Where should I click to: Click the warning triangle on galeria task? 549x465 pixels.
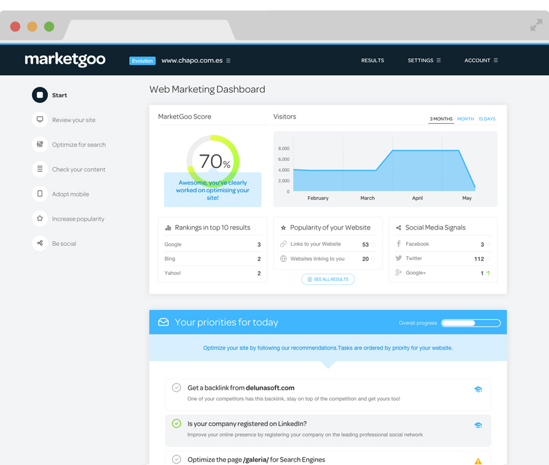478,461
